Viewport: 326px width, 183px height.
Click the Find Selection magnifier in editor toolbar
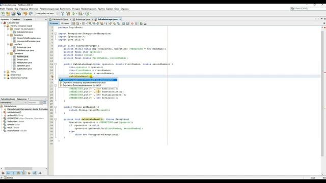(90, 24)
